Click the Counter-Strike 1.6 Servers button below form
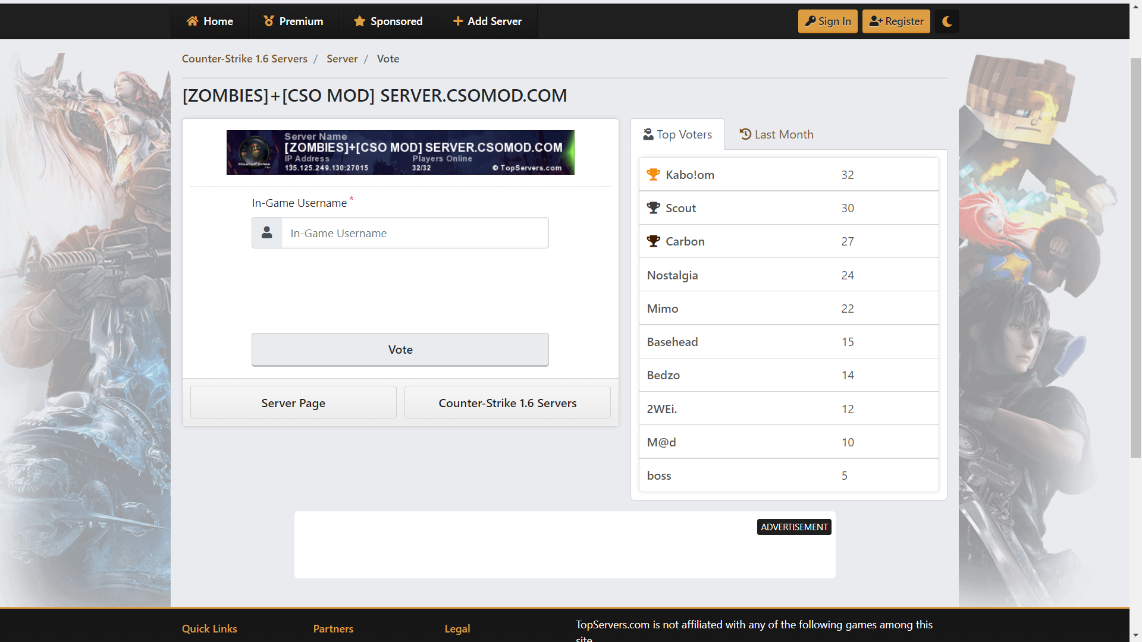 [x=507, y=402]
